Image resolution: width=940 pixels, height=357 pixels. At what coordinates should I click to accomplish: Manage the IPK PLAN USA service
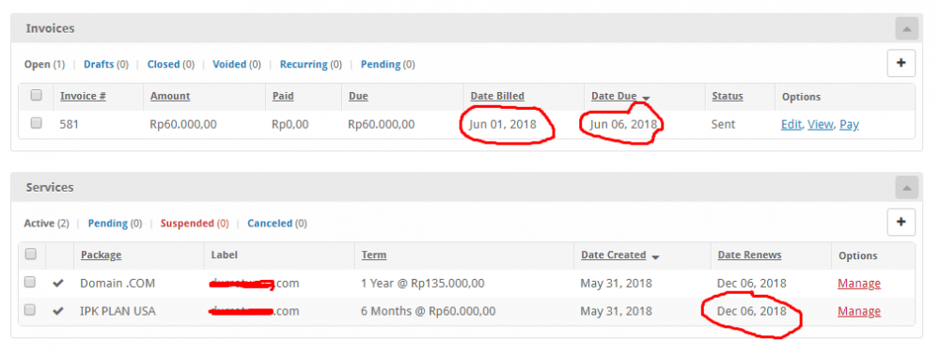coord(859,311)
